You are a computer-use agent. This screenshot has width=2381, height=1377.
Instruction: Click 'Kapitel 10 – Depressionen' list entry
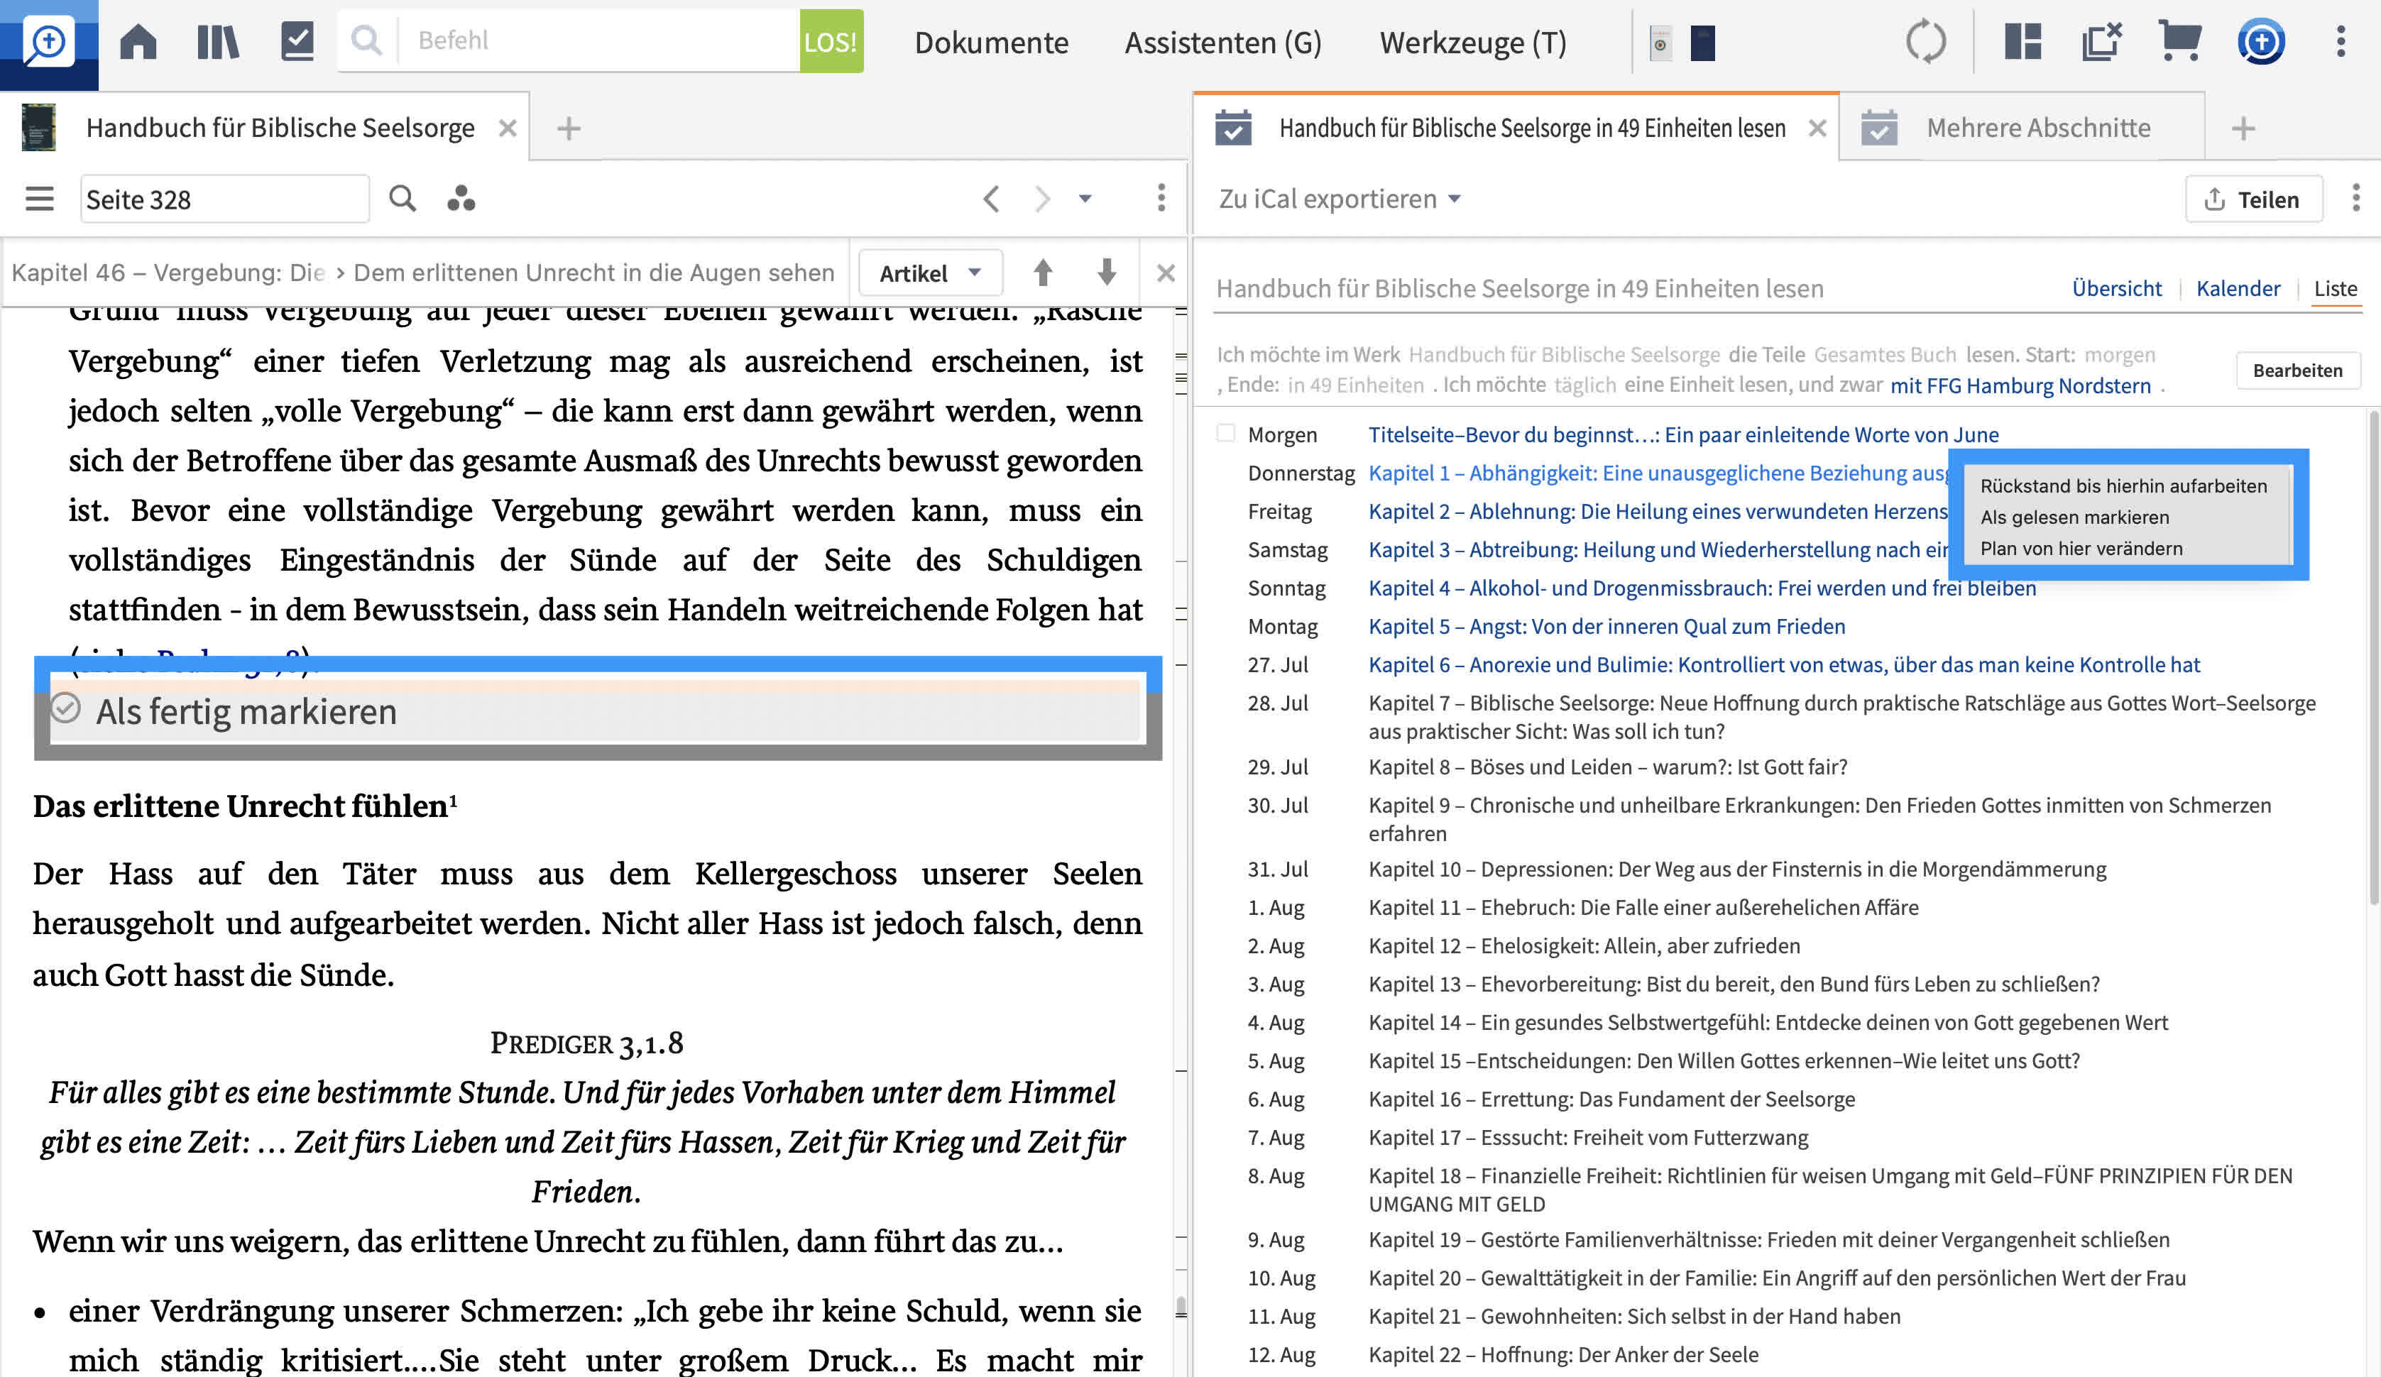click(x=1736, y=869)
